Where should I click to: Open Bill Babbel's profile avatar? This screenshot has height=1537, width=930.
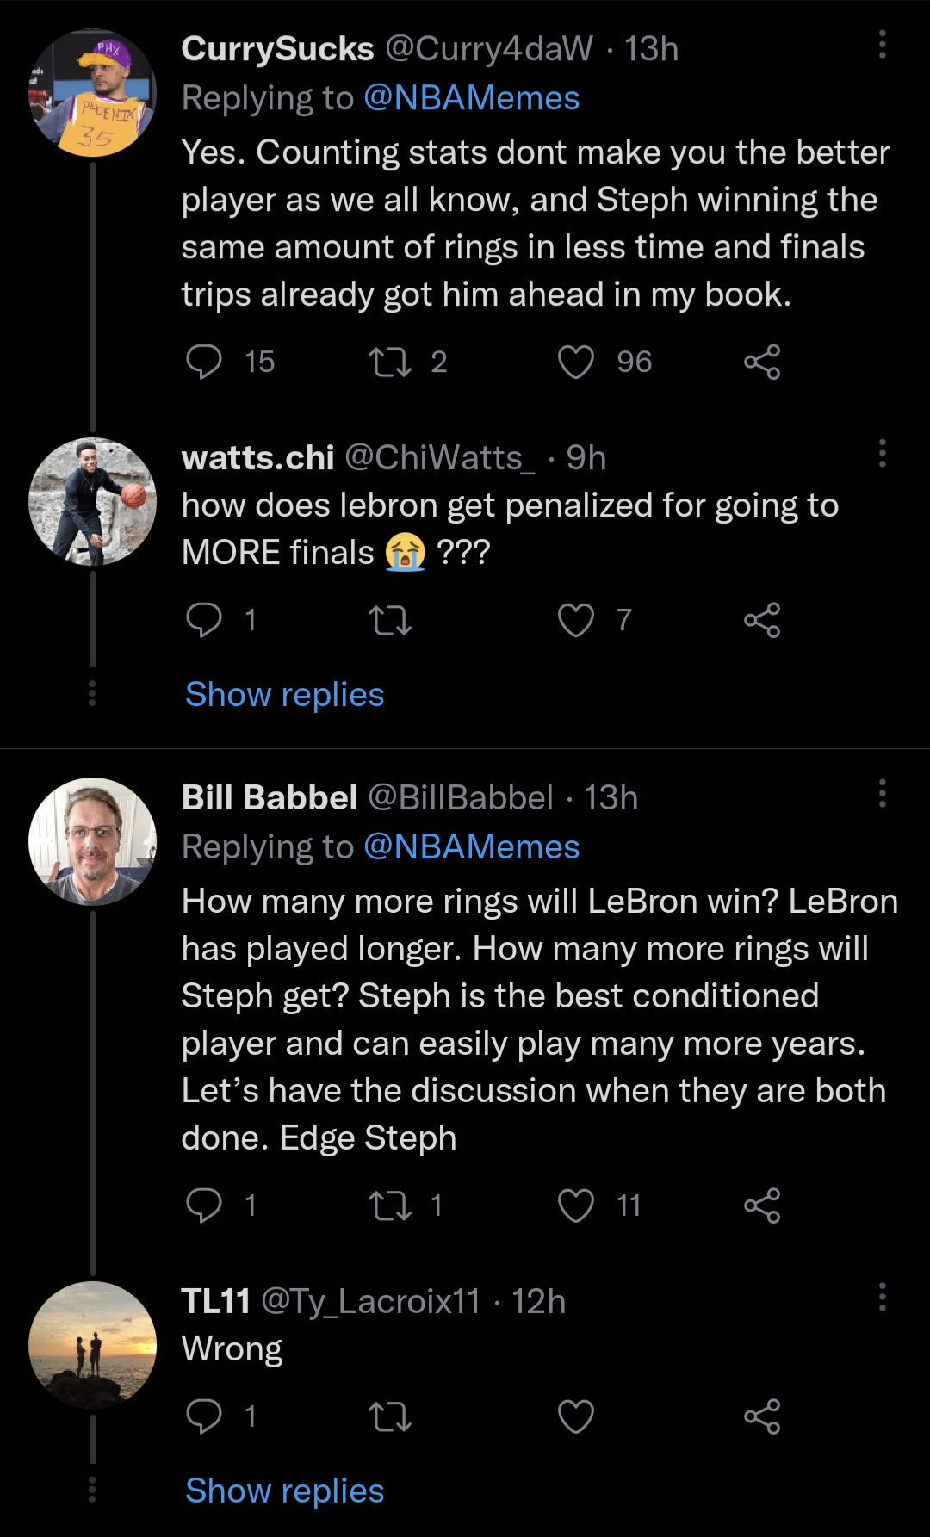click(x=93, y=841)
